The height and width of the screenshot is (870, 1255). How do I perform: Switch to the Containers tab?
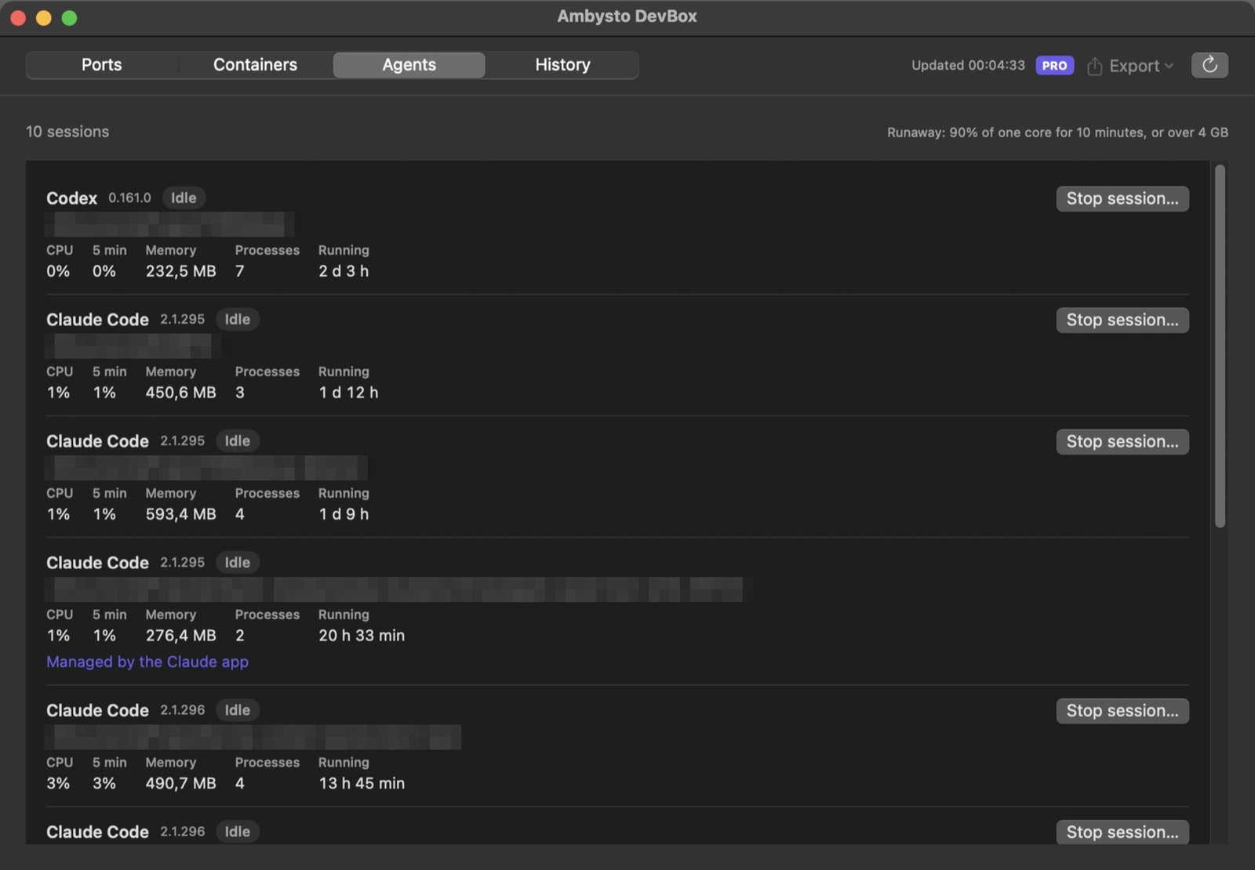click(x=255, y=65)
